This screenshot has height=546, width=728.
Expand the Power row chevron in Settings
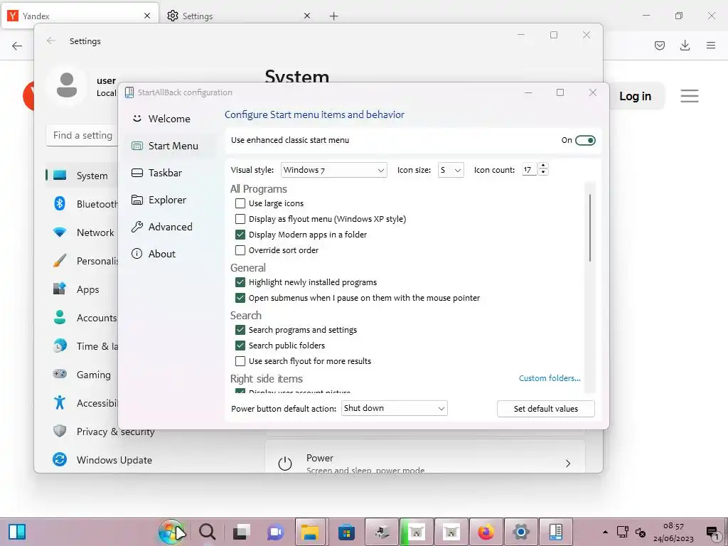(568, 464)
